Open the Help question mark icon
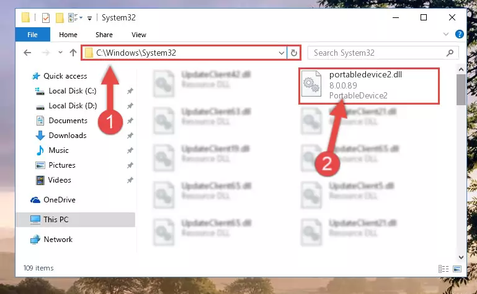Viewport: 477px width, 294px height. 460,34
